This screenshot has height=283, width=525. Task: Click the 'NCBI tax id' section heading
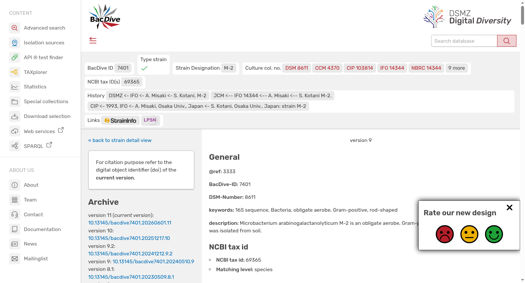pos(229,247)
